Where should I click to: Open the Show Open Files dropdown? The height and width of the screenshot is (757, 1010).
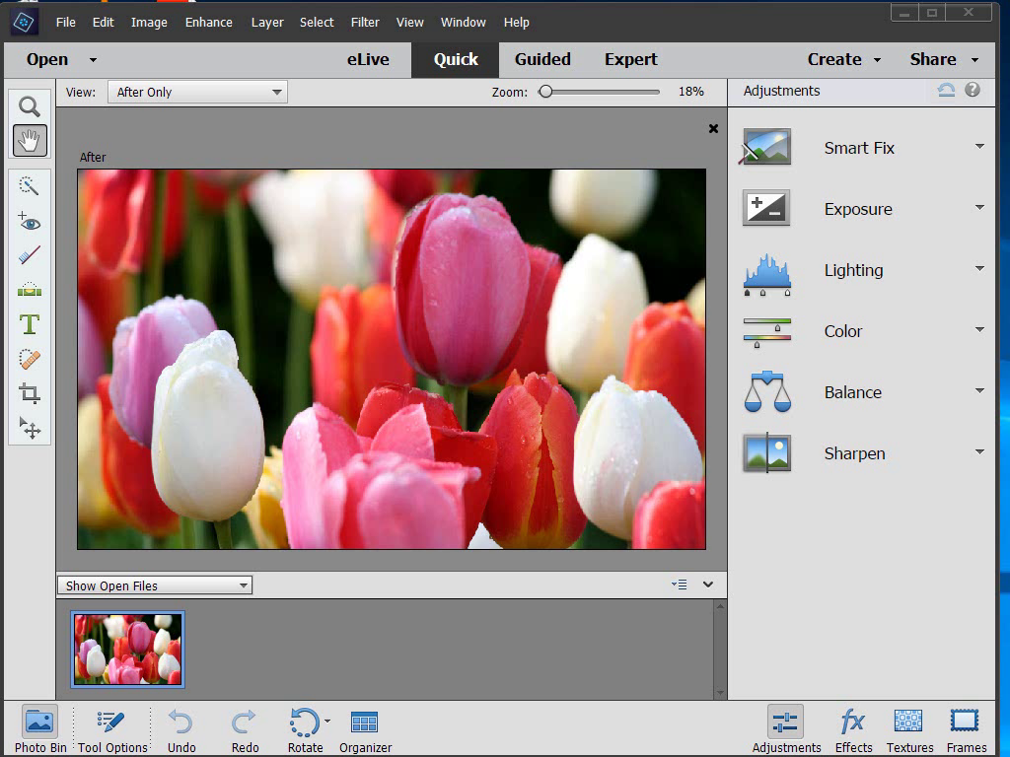155,585
